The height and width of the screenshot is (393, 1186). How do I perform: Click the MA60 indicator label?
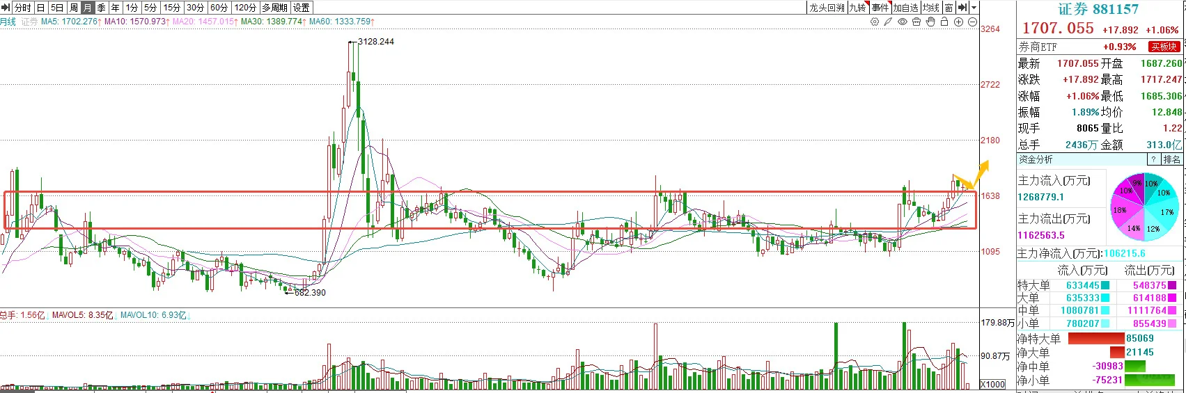click(x=342, y=22)
